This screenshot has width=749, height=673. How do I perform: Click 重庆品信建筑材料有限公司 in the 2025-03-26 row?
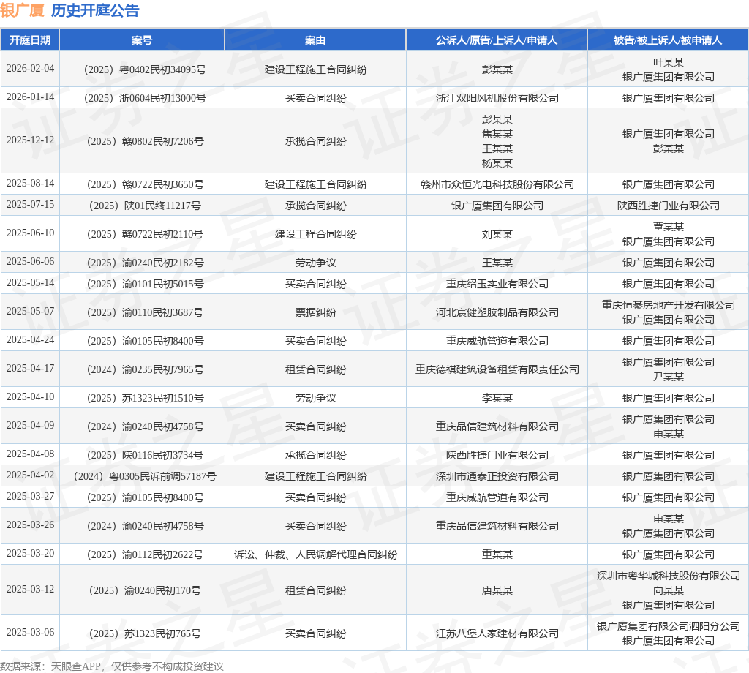point(497,527)
